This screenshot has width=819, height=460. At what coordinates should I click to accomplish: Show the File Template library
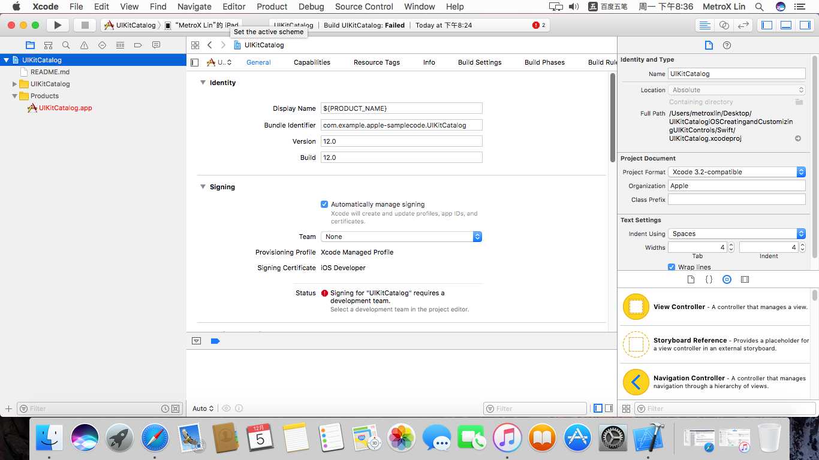pos(691,279)
